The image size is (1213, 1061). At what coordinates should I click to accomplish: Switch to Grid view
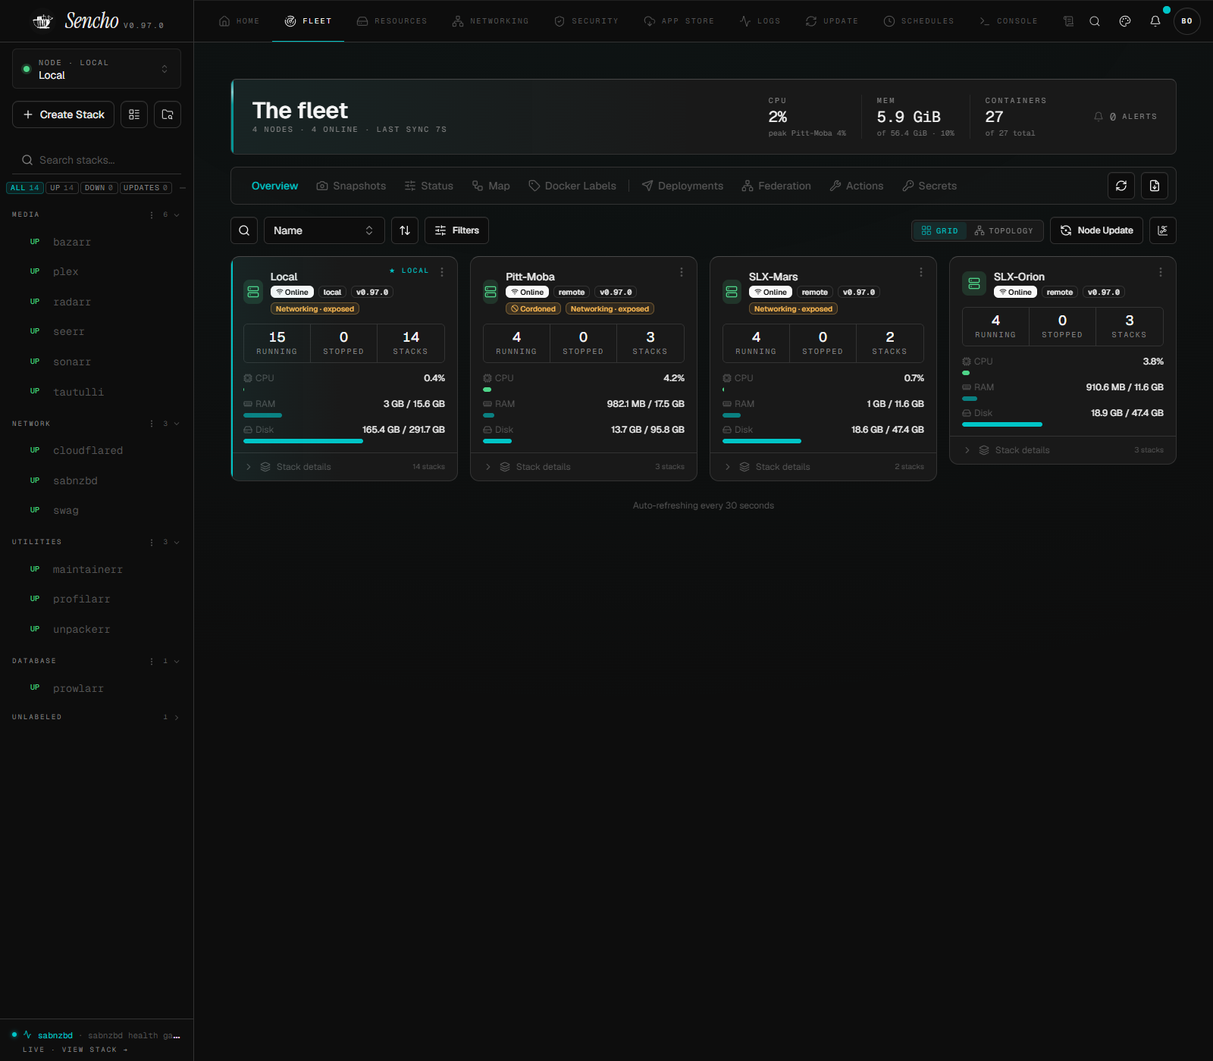click(939, 230)
